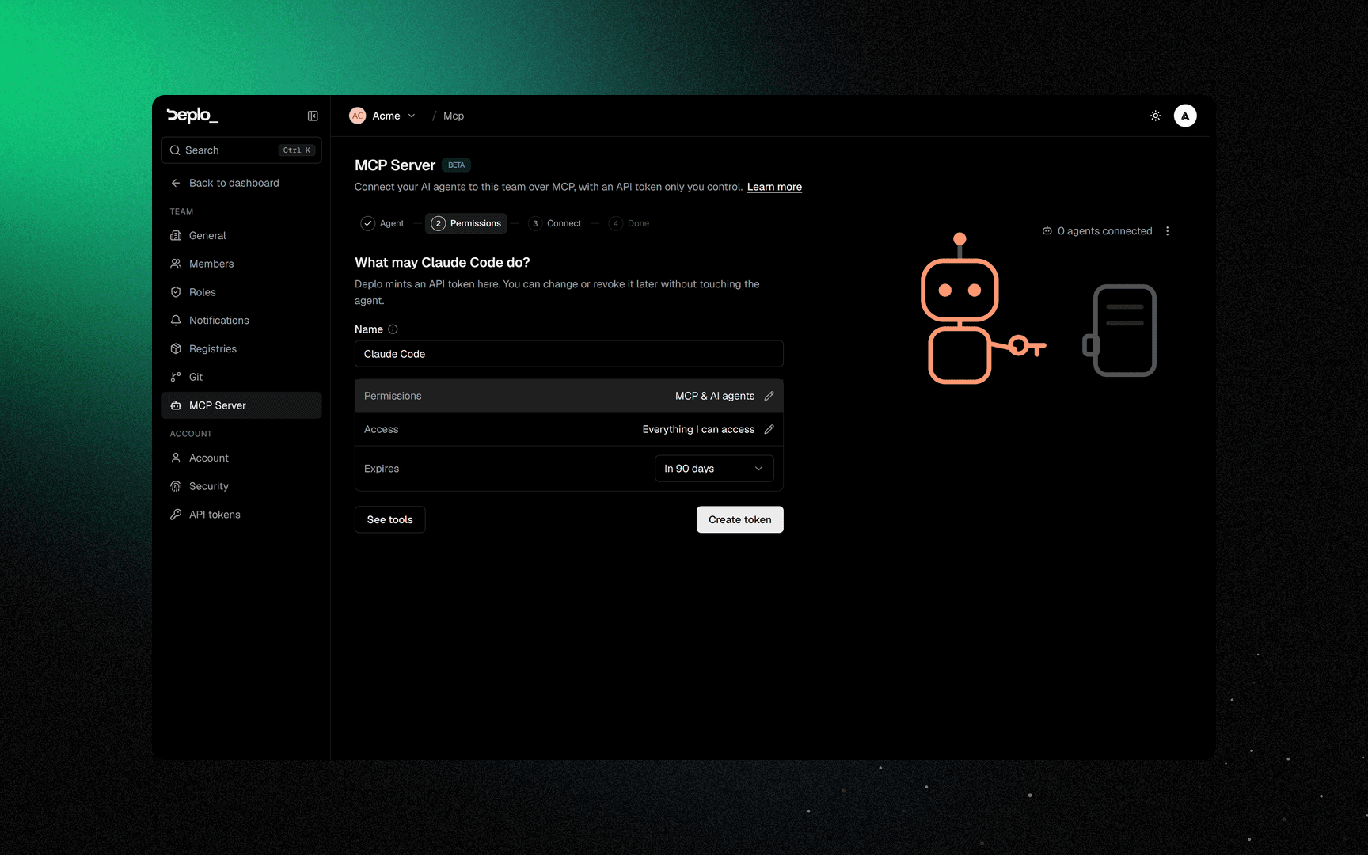
Task: Open Security settings
Action: [x=241, y=486]
